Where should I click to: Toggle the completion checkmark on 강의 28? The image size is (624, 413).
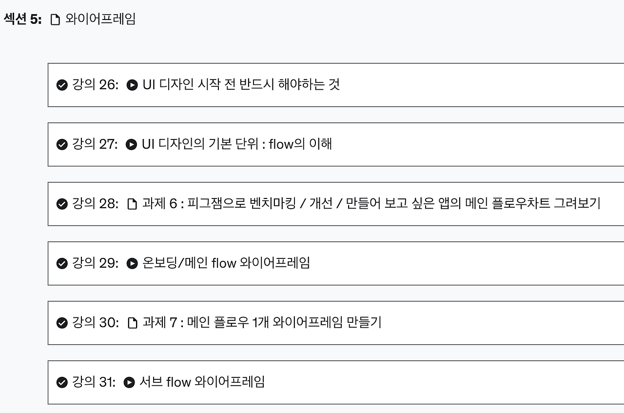(61, 204)
